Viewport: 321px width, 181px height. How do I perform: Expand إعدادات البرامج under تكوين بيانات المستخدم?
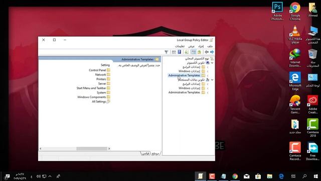[207, 84]
